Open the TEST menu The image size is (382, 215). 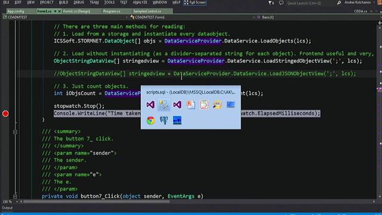coord(124,2)
